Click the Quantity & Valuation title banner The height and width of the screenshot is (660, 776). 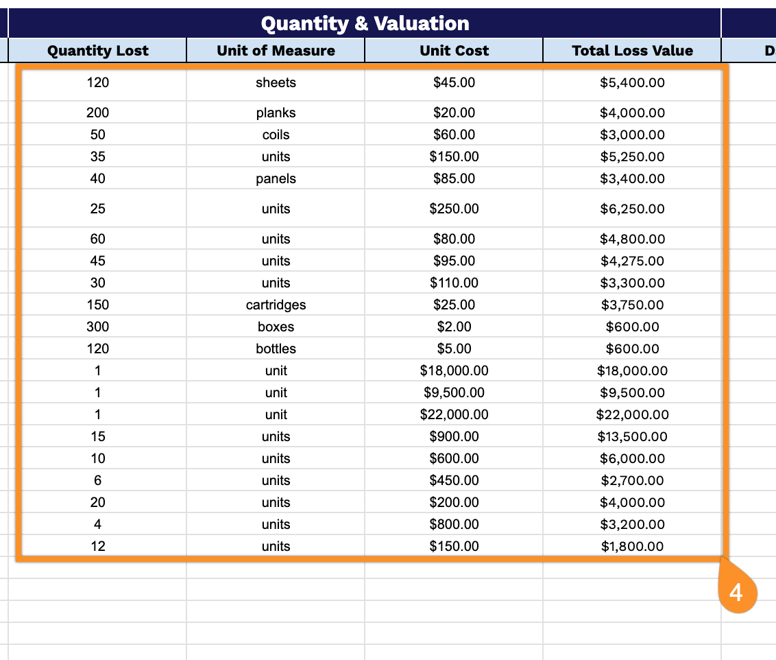click(x=364, y=23)
